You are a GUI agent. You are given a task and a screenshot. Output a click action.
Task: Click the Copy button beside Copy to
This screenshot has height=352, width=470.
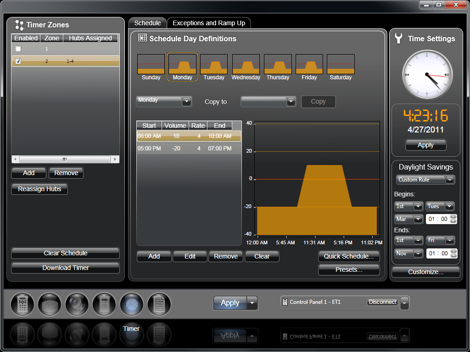319,101
